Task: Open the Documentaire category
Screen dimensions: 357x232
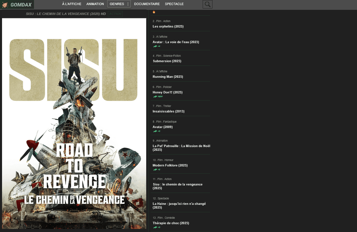Action: [147, 4]
